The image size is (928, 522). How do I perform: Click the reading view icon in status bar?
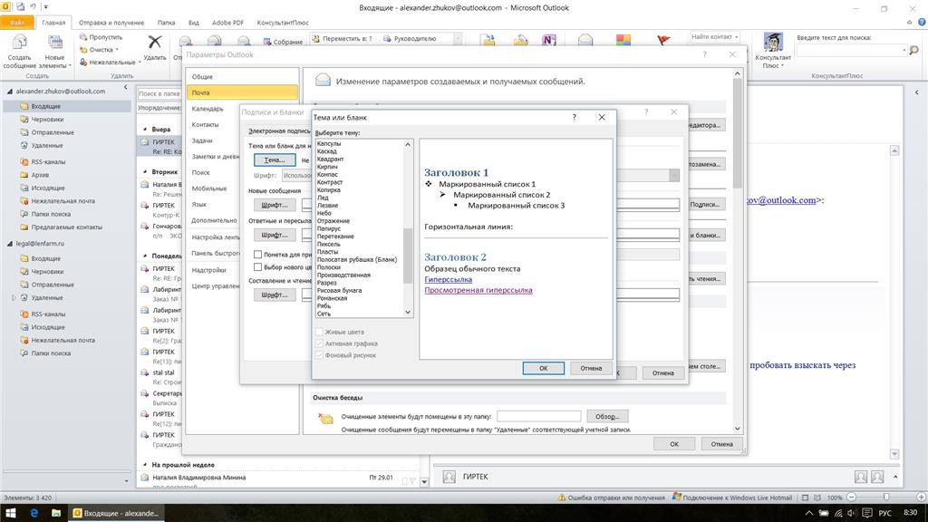coord(817,498)
